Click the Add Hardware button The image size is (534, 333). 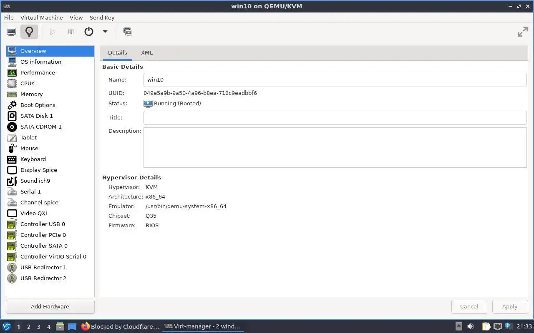point(50,306)
